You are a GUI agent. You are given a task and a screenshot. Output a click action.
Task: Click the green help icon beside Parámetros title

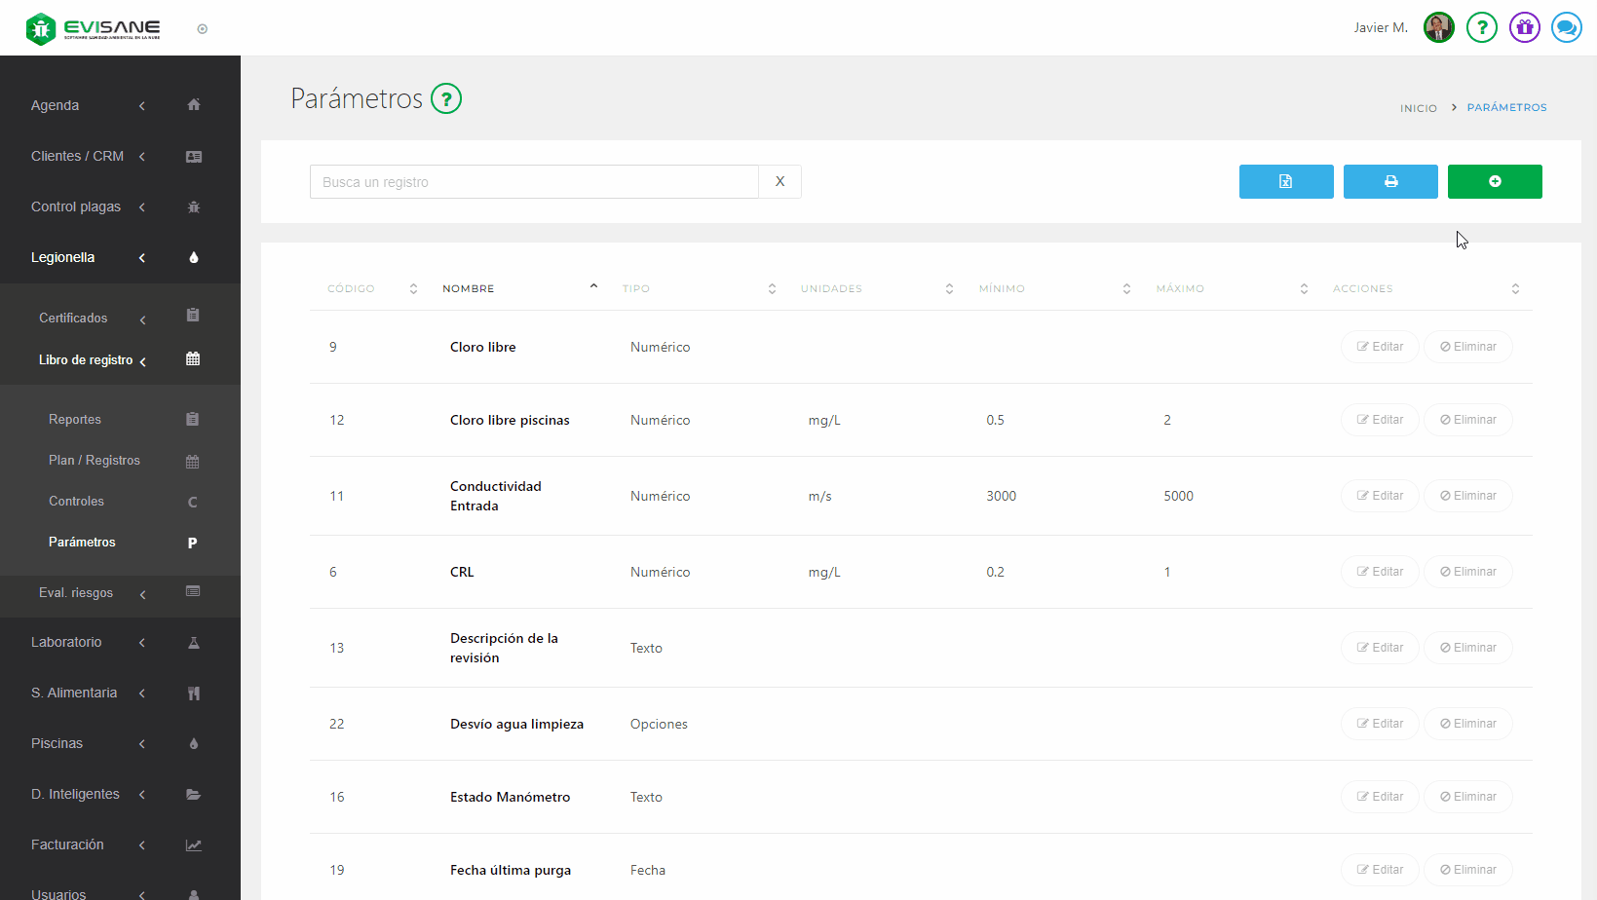pyautogui.click(x=446, y=98)
